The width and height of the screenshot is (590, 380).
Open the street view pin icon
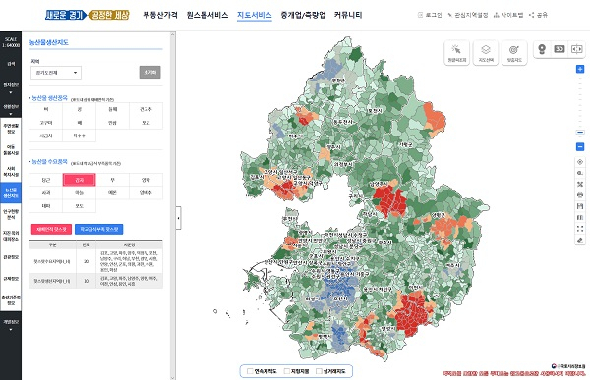[542, 49]
